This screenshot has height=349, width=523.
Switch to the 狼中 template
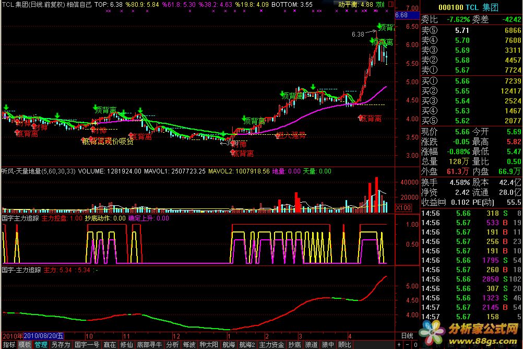coord(328,345)
